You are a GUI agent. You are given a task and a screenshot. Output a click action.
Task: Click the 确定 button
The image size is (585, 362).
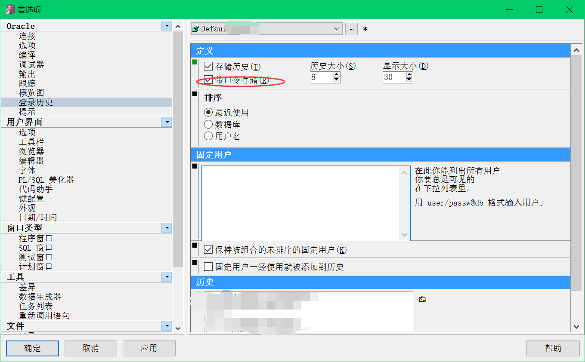32,348
